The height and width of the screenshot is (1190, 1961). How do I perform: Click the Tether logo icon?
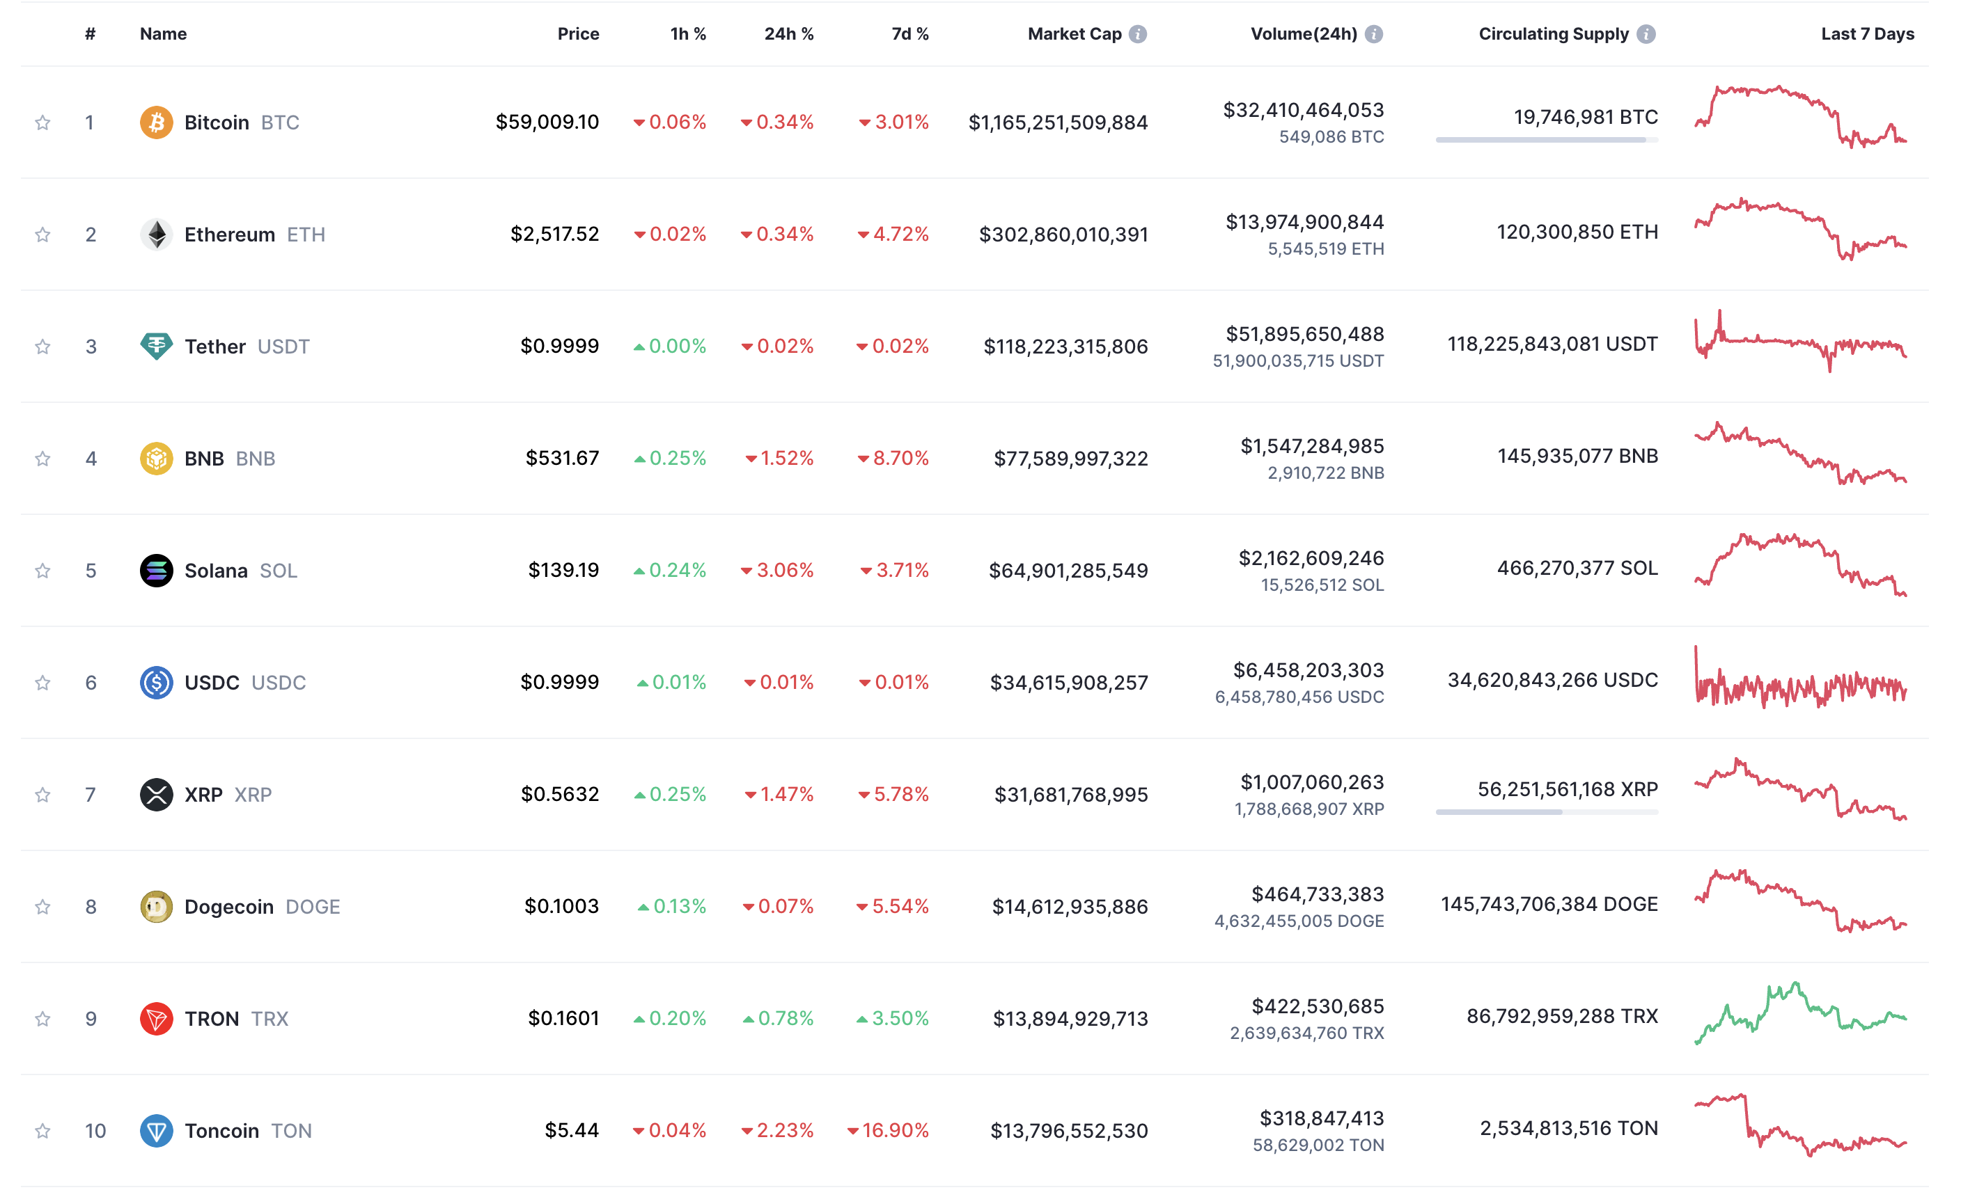[x=156, y=347]
